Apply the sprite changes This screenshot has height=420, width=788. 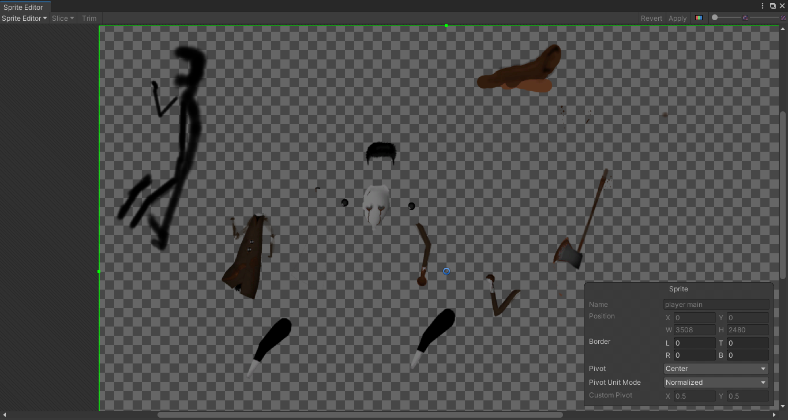point(677,18)
